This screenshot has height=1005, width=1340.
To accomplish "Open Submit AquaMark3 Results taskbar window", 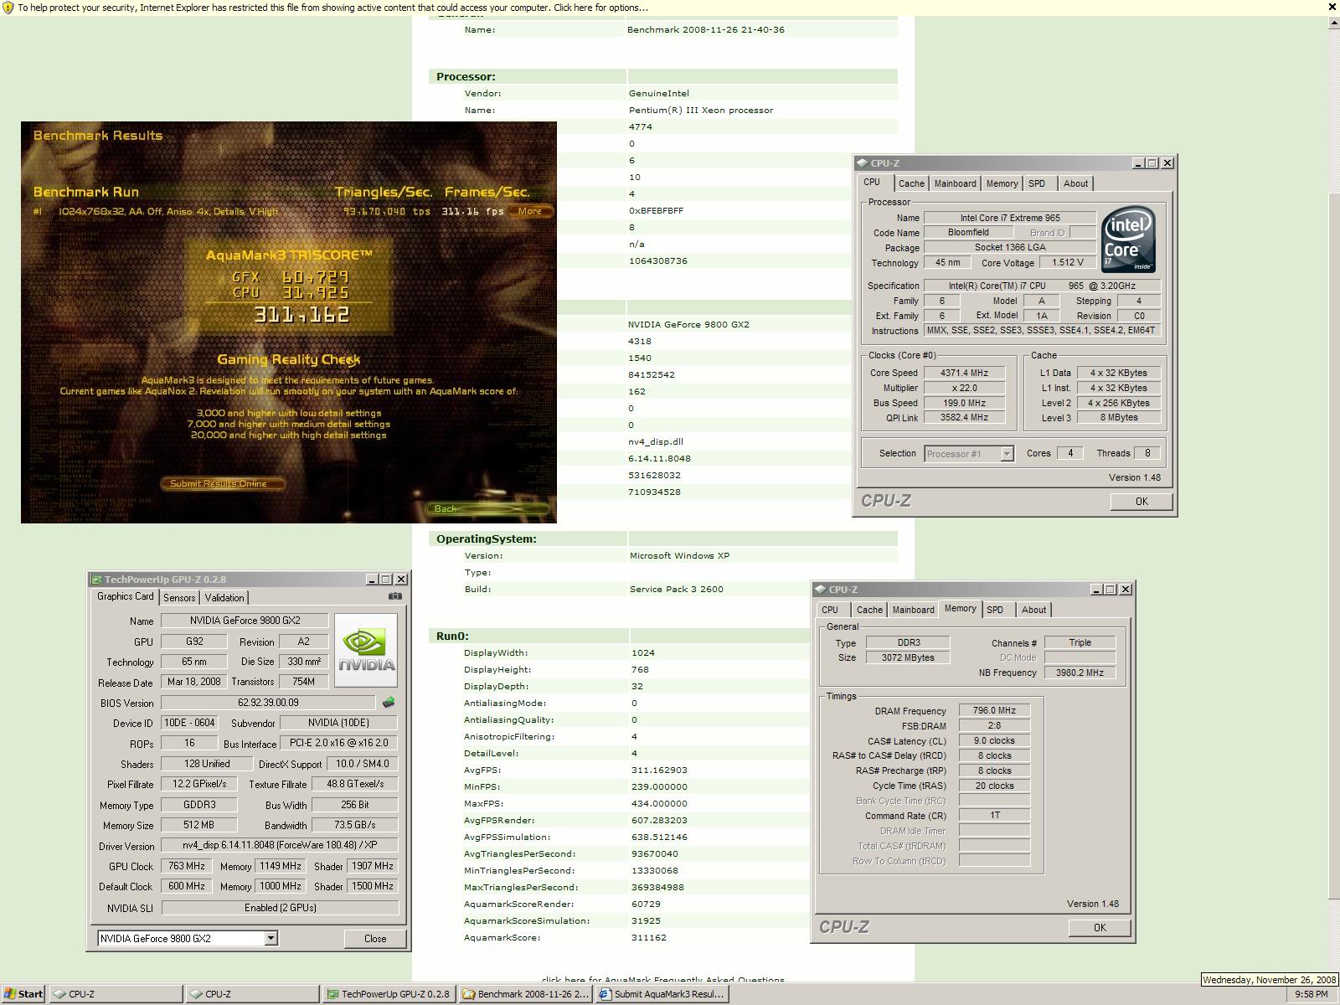I will pos(662,994).
